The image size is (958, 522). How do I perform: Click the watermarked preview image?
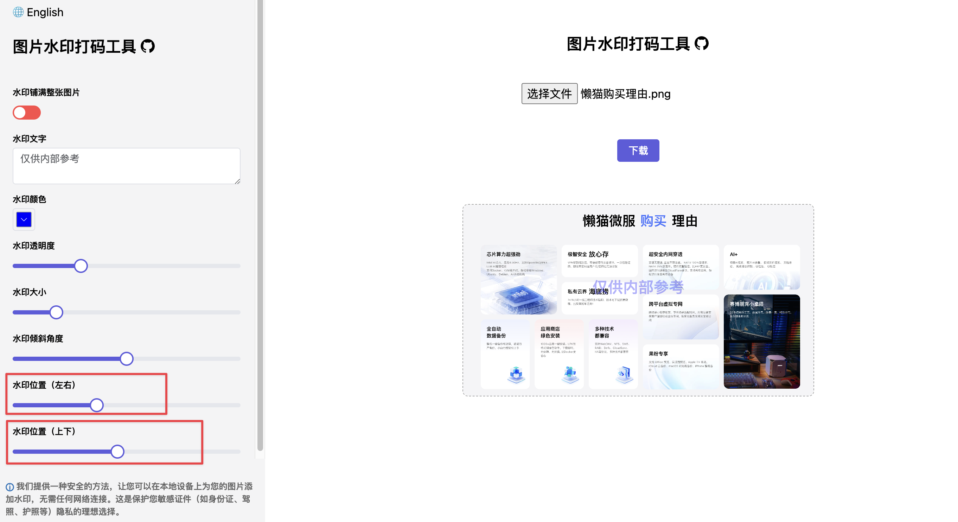click(638, 300)
